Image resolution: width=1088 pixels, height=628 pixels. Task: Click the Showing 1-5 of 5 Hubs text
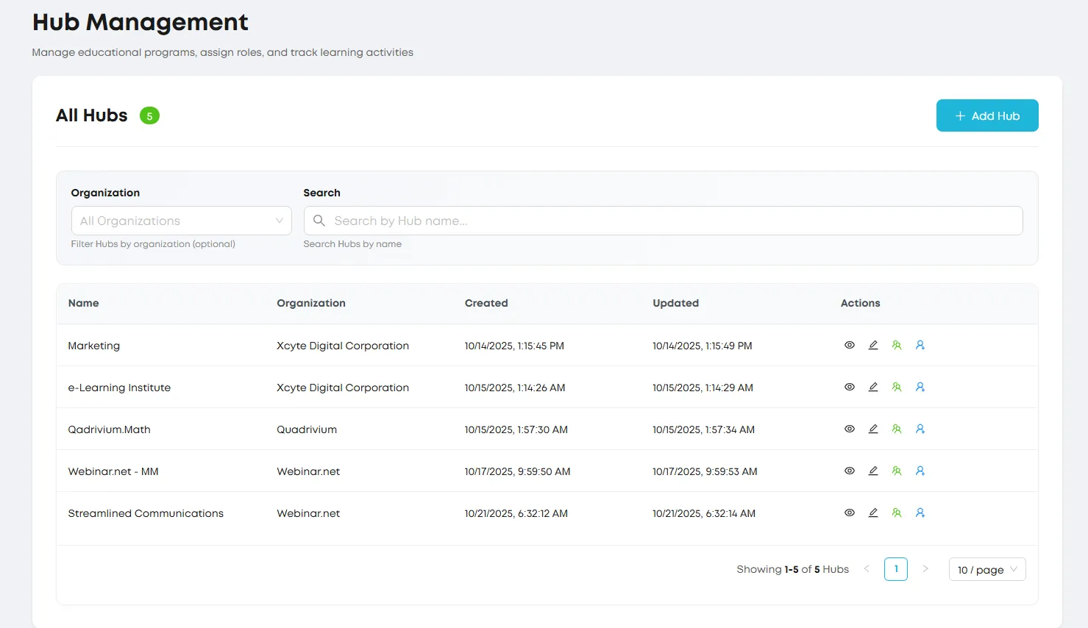[792, 569]
